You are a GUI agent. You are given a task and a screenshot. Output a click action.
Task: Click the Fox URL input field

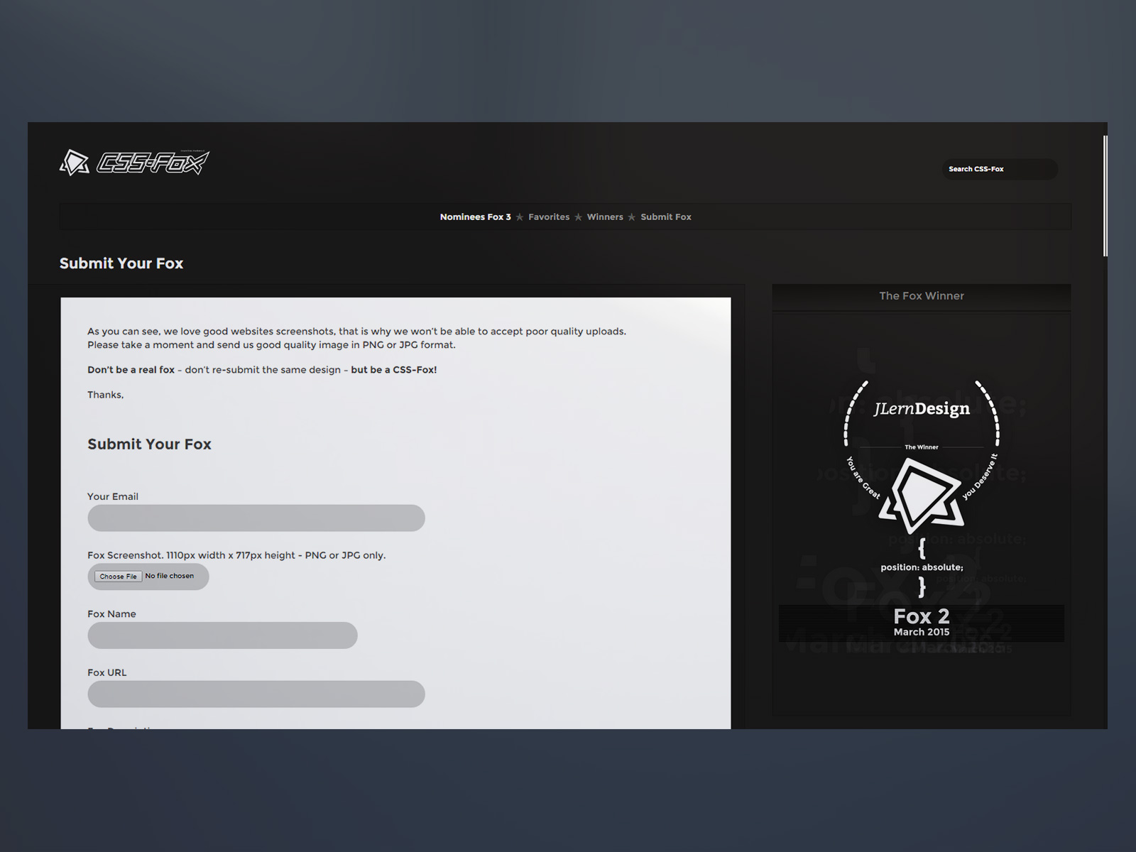256,694
